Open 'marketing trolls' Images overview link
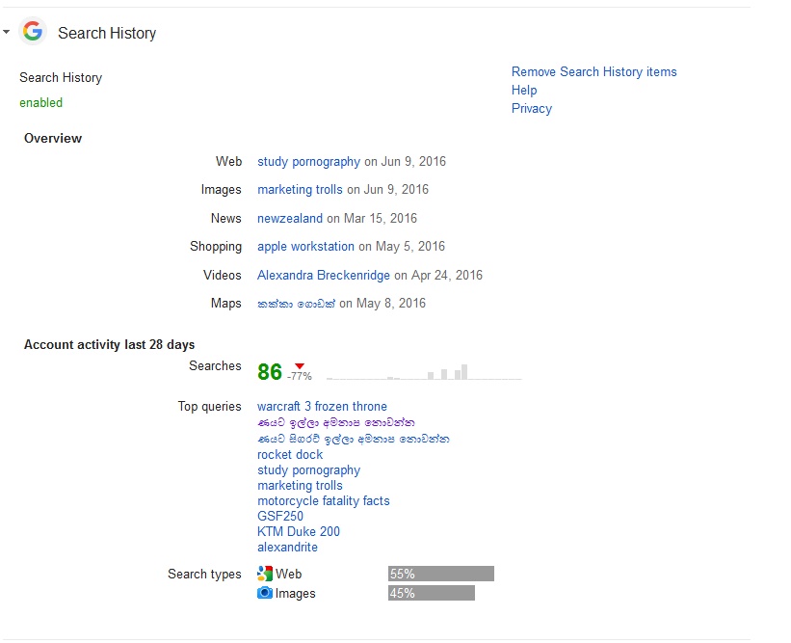This screenshot has height=643, width=791. (300, 190)
